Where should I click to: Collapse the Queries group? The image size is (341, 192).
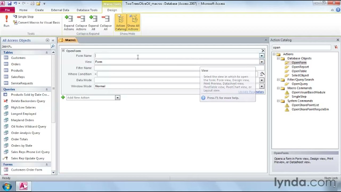[x=47, y=89]
